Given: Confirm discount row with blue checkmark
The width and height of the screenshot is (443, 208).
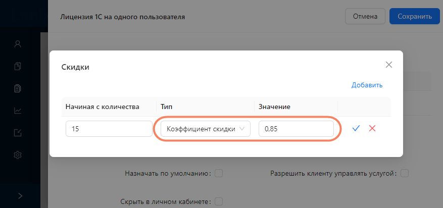Looking at the screenshot, I should pyautogui.click(x=356, y=129).
